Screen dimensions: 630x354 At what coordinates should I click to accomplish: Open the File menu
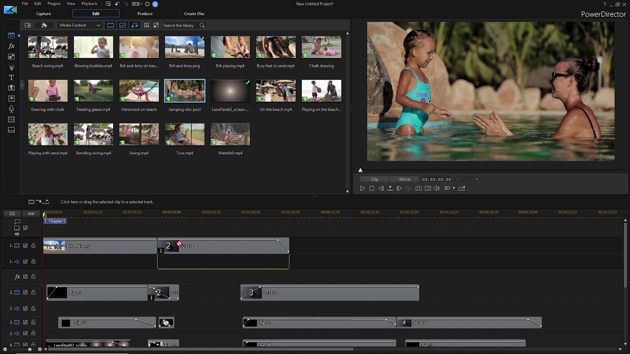pyautogui.click(x=25, y=3)
